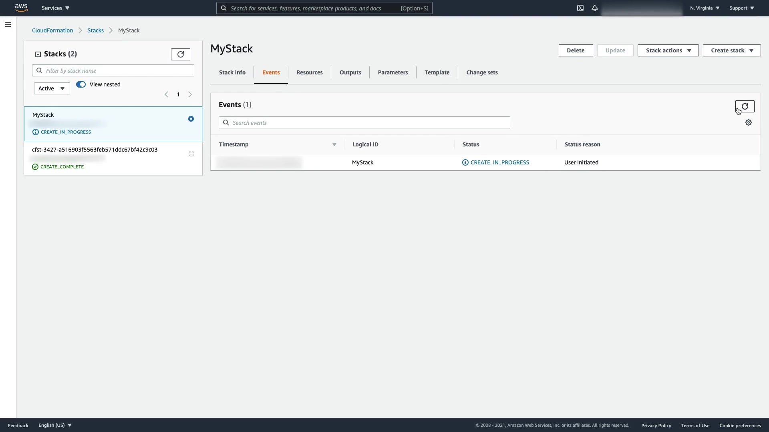Expand the Stack actions dropdown

pos(668,50)
